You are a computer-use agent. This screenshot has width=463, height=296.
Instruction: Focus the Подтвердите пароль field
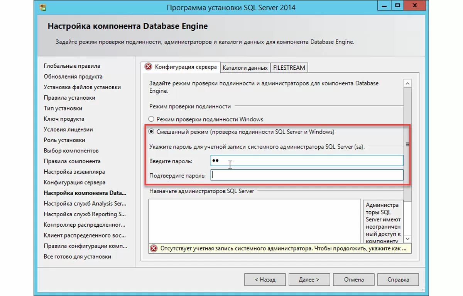[307, 176]
